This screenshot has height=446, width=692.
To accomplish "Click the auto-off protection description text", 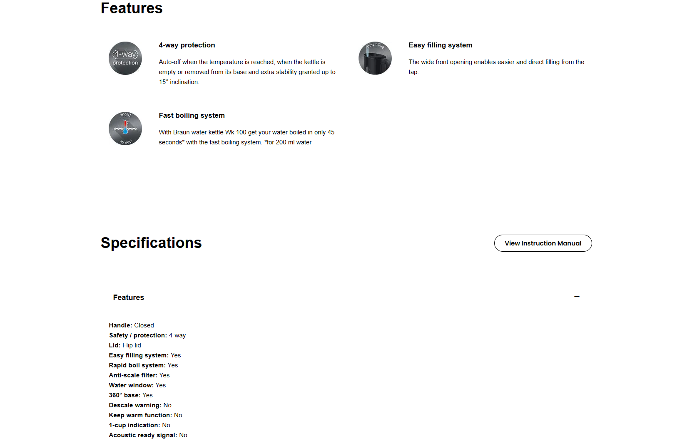I will pos(247,72).
